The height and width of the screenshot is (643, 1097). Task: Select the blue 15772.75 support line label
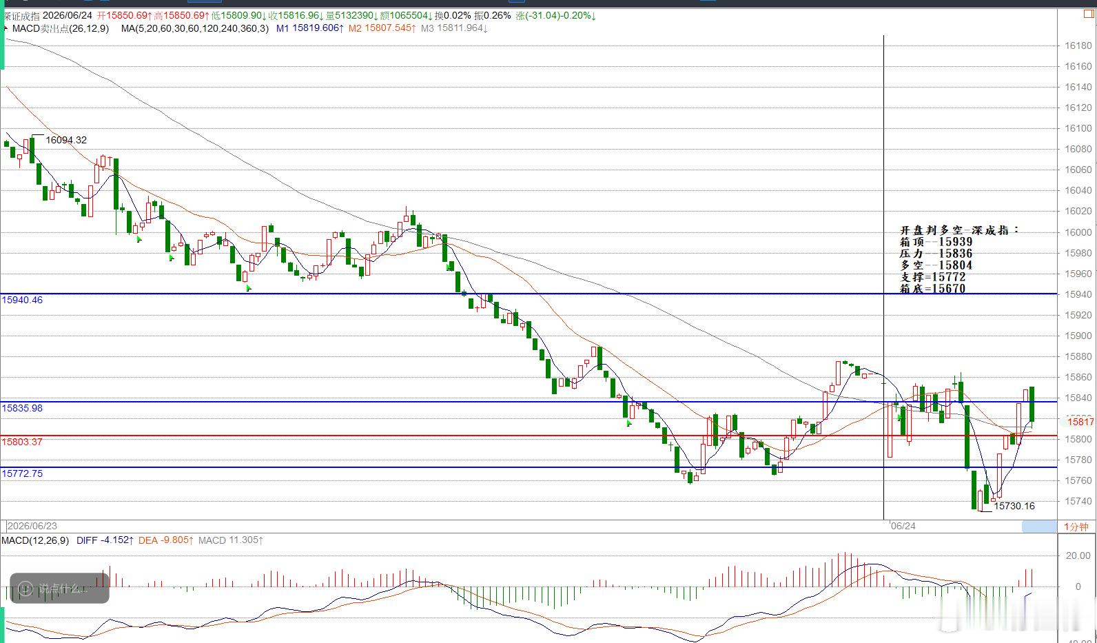click(22, 473)
